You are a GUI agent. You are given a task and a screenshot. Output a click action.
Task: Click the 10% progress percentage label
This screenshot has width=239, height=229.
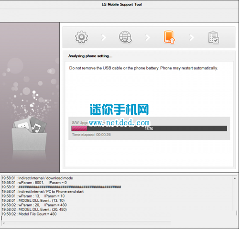point(149,129)
